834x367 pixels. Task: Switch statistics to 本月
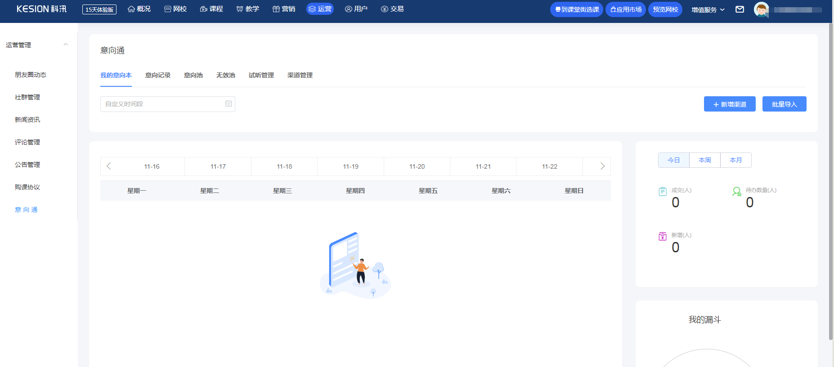tap(735, 160)
